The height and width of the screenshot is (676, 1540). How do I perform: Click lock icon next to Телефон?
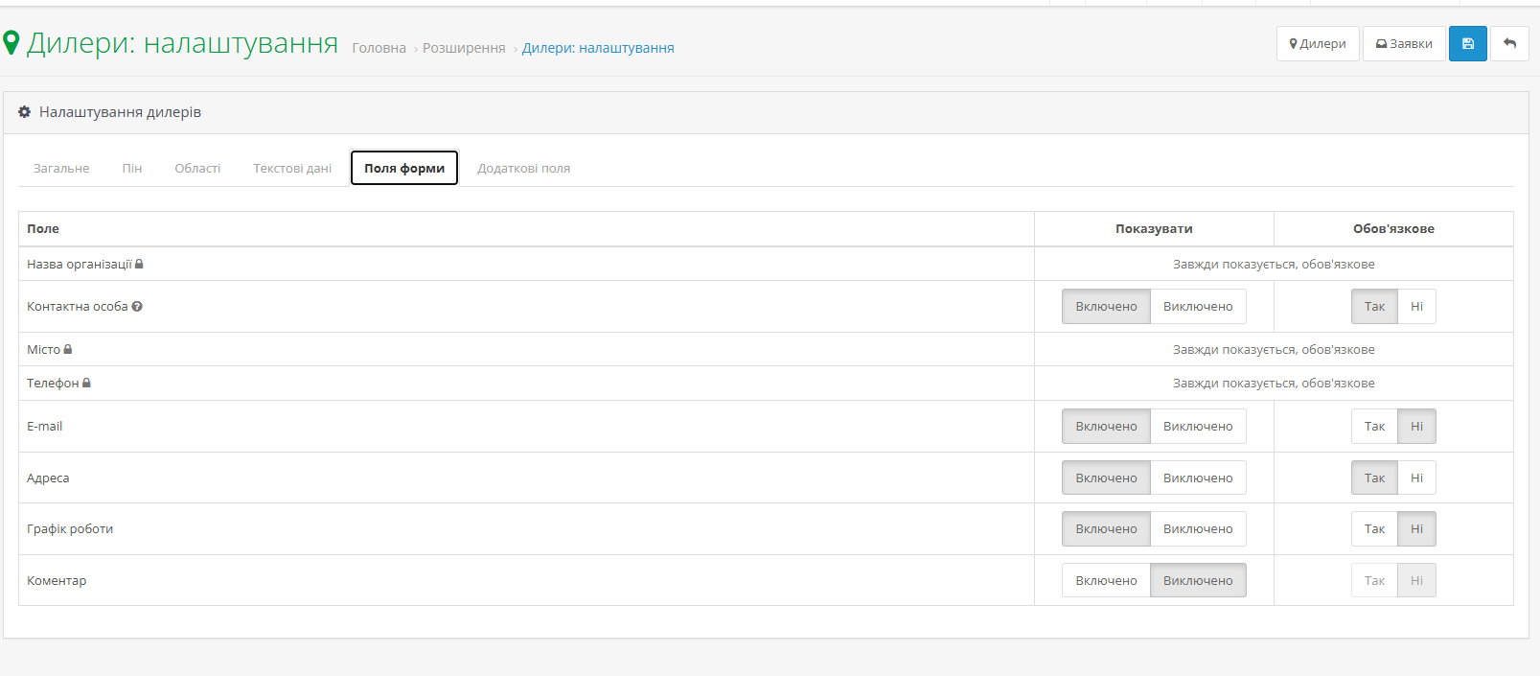point(86,383)
